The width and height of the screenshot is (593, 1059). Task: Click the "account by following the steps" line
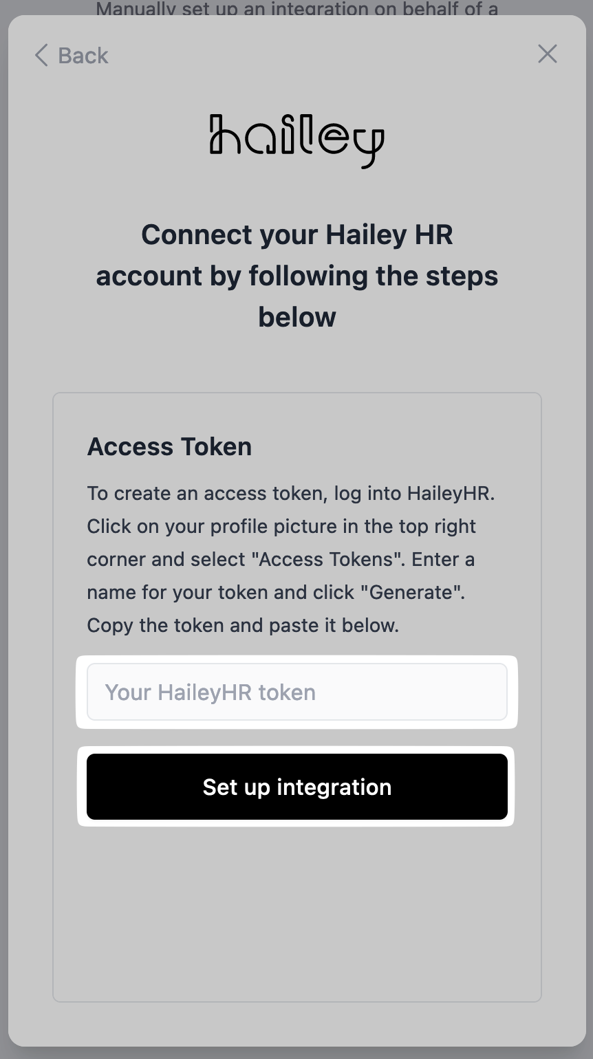(296, 276)
